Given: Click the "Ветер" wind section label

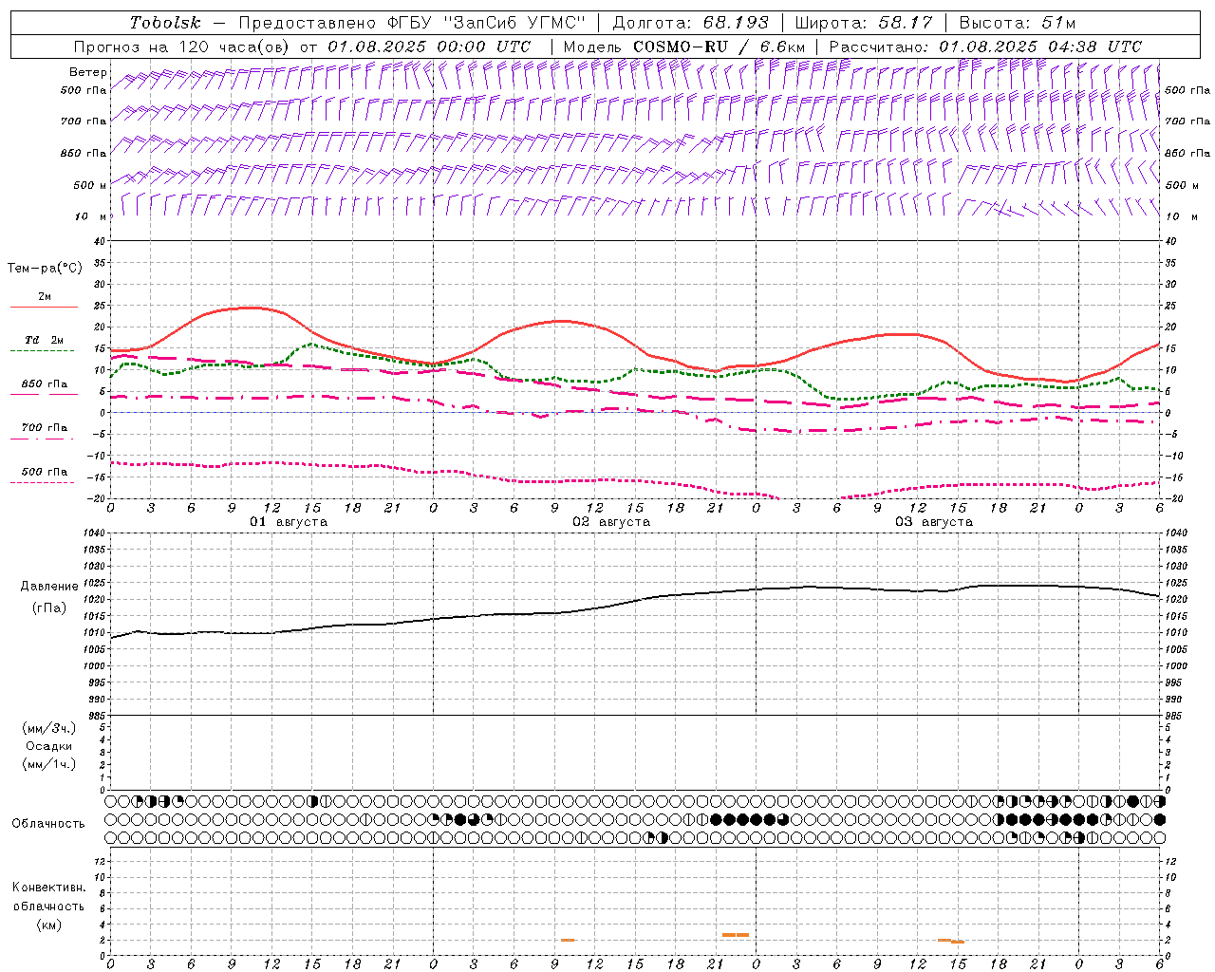Looking at the screenshot, I should click(x=88, y=72).
